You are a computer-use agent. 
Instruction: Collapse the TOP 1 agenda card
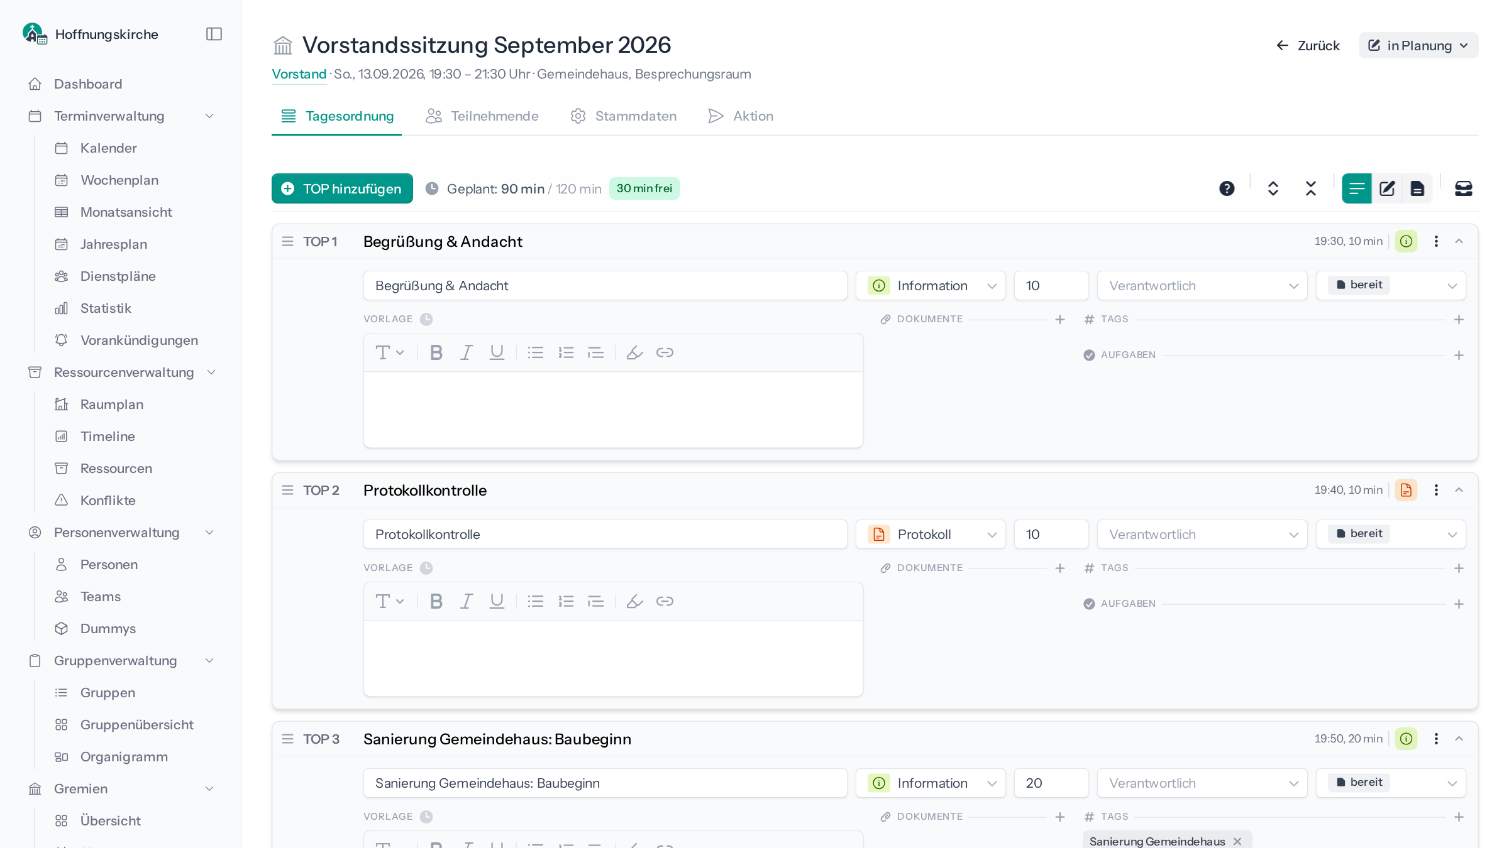coord(1459,241)
